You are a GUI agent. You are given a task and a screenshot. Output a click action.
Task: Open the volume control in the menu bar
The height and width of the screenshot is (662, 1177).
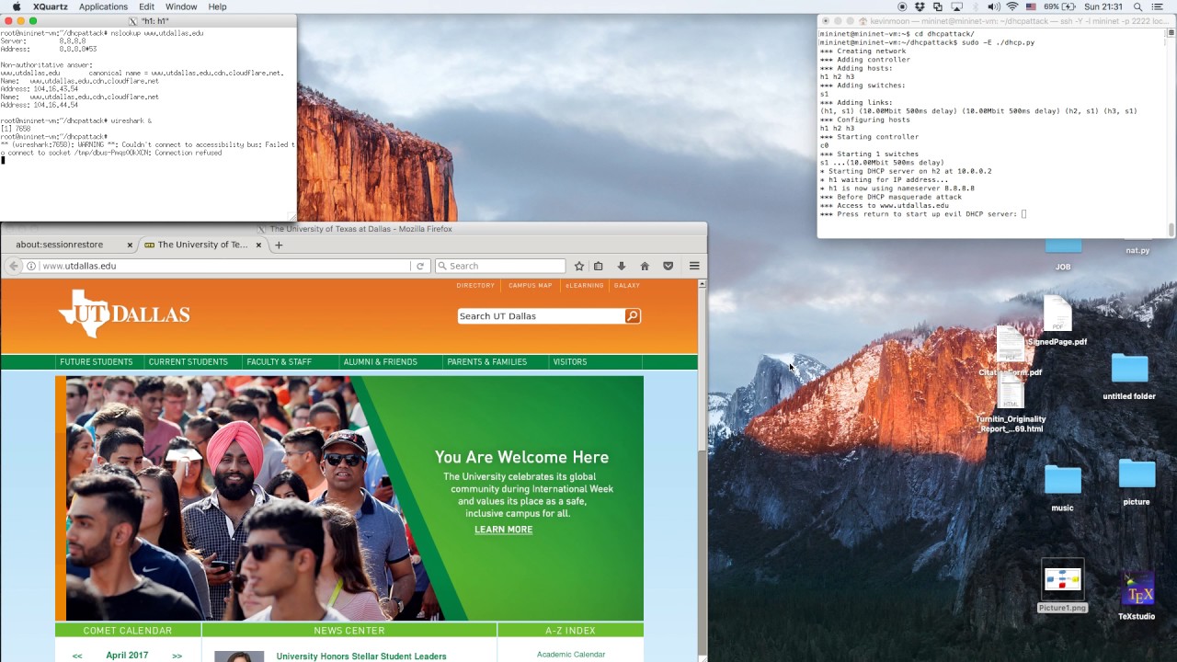[x=994, y=6]
